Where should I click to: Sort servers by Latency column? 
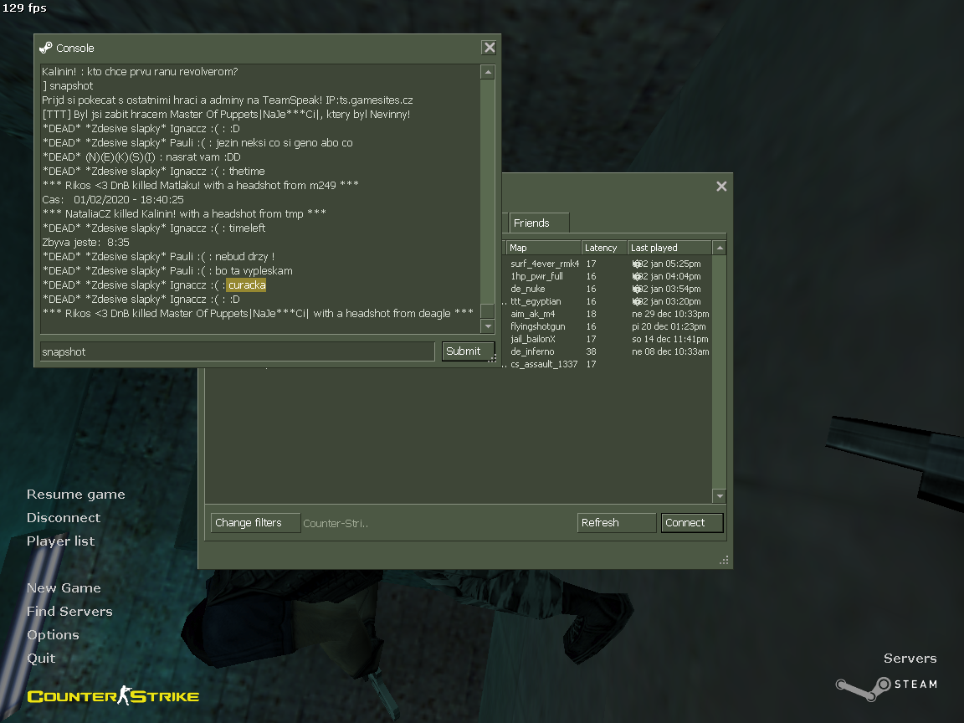pyautogui.click(x=603, y=248)
